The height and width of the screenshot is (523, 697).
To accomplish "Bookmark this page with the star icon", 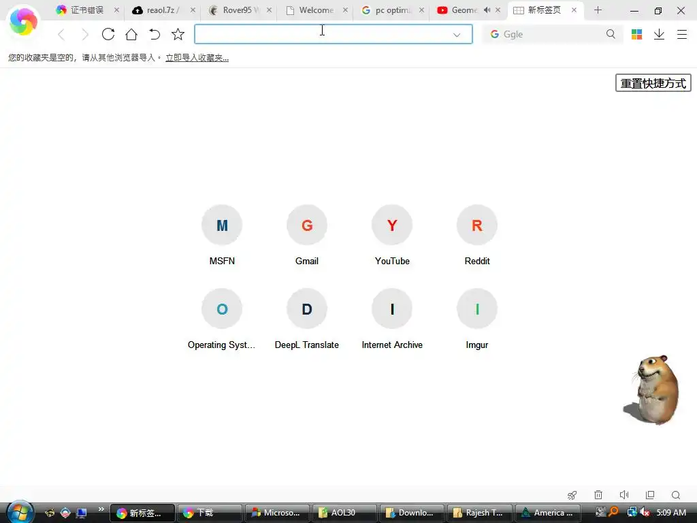I will [178, 34].
